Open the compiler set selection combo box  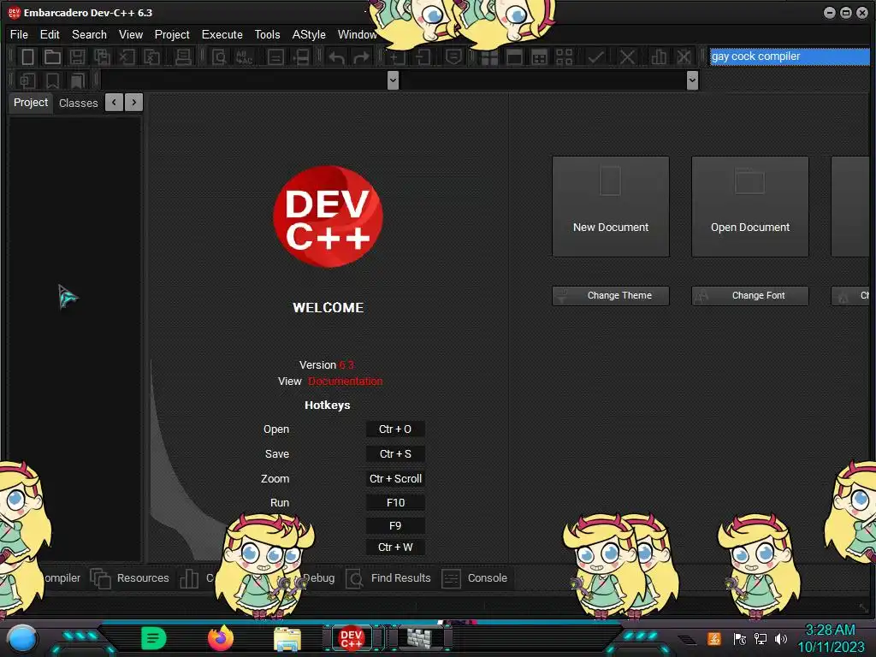(x=790, y=56)
